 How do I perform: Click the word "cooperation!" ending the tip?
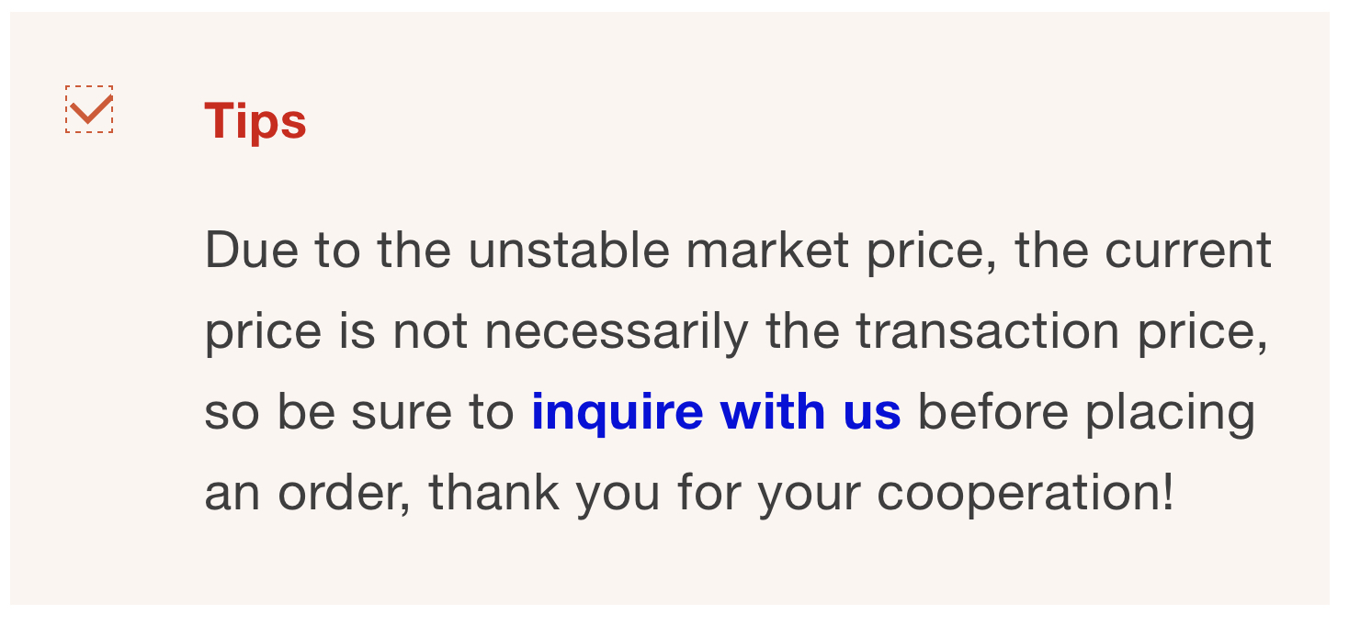click(1025, 493)
